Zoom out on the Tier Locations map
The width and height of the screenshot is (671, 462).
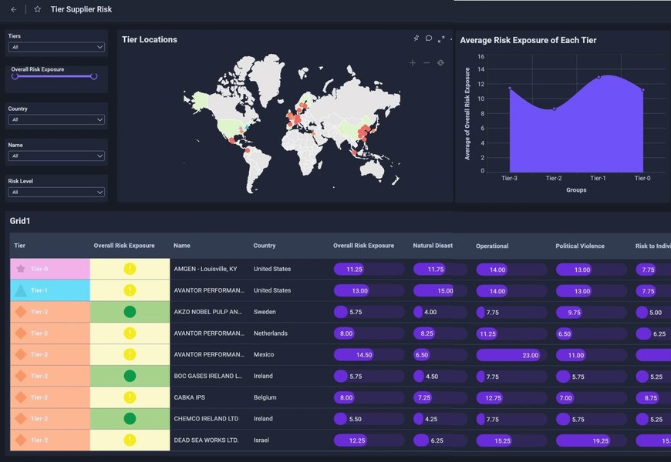(426, 63)
